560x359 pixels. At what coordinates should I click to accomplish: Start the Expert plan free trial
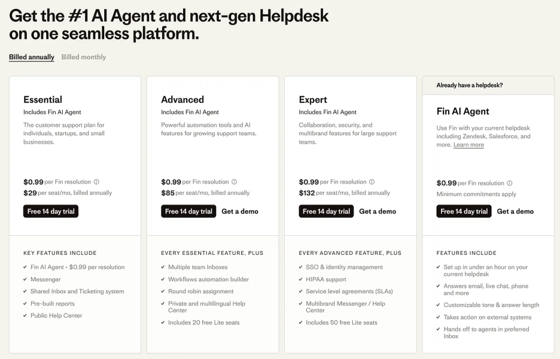tap(326, 211)
